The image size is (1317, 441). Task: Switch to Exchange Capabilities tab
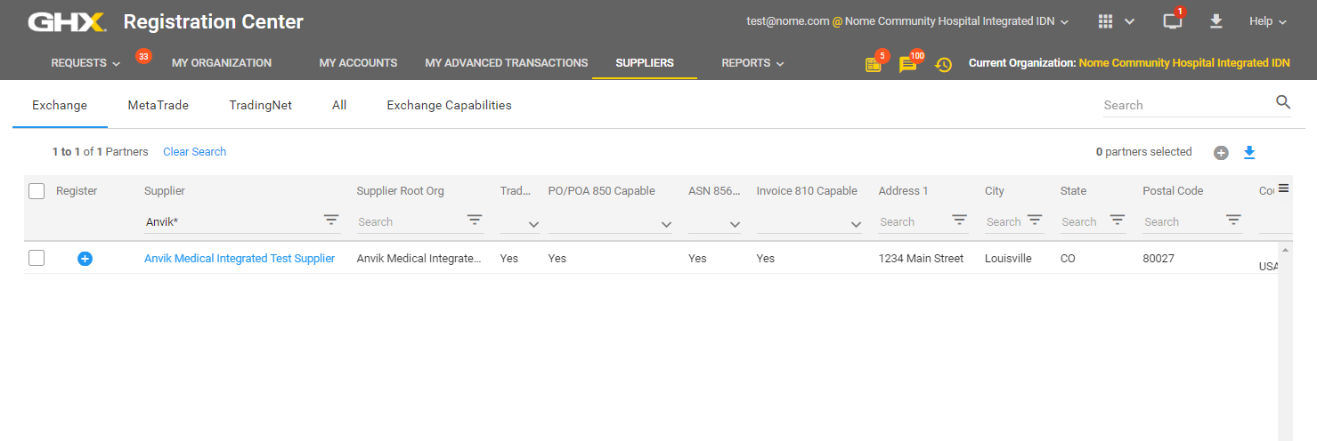click(x=449, y=105)
